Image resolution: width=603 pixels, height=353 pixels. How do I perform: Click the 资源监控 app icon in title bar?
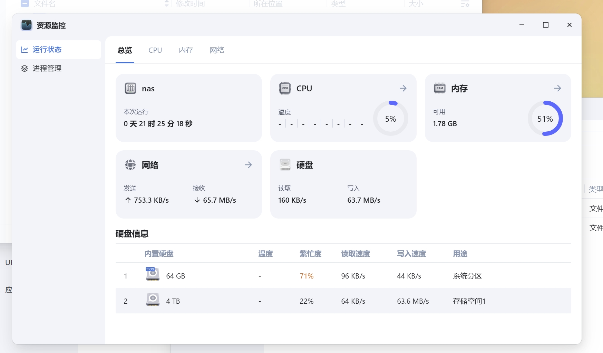(27, 25)
